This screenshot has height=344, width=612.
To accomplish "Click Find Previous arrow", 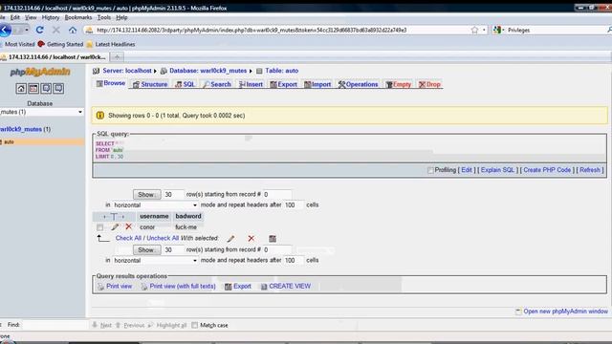I will 130,325.
